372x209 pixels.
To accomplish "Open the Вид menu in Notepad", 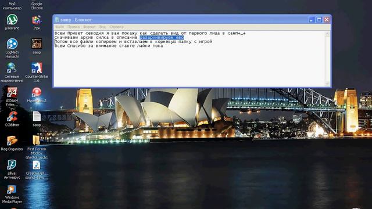I will click(102, 27).
